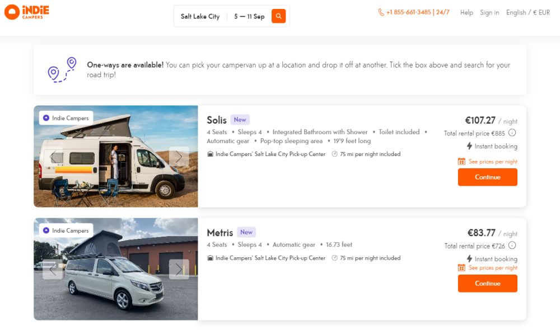Screen dimensions: 560x330
Task: Click the Instant booking lightning icon on Metris
Action: click(x=469, y=258)
